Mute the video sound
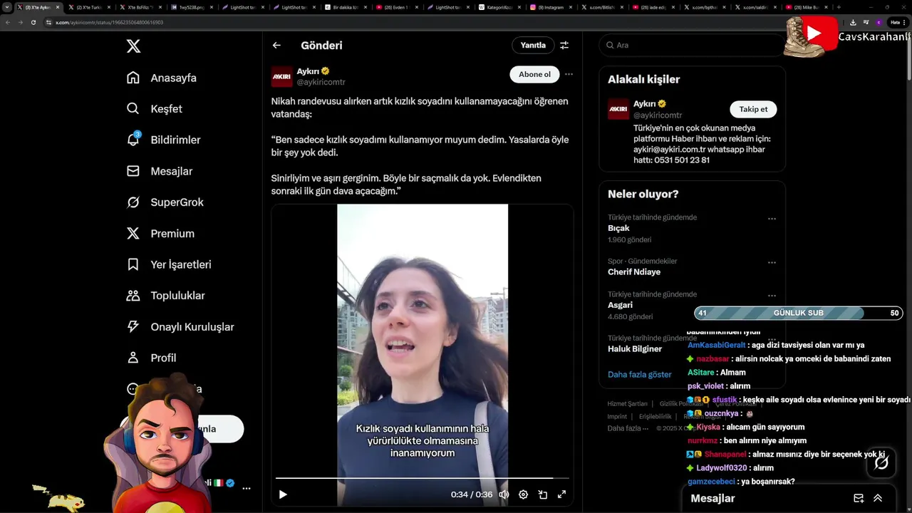This screenshot has width=912, height=513. 504,494
